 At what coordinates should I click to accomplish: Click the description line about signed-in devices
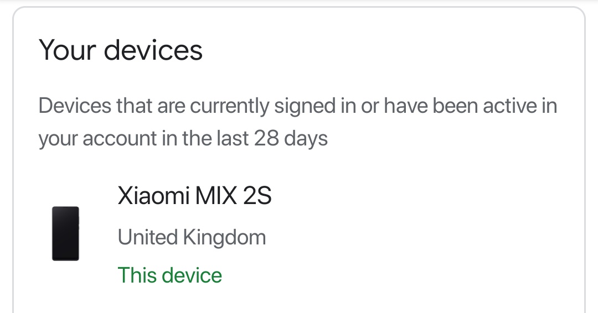click(297, 105)
